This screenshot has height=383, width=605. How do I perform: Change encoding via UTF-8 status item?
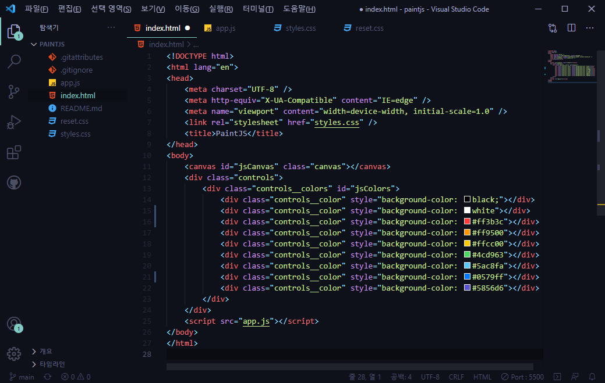[430, 377]
